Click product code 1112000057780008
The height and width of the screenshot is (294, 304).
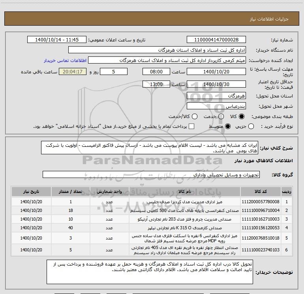coord(261,202)
